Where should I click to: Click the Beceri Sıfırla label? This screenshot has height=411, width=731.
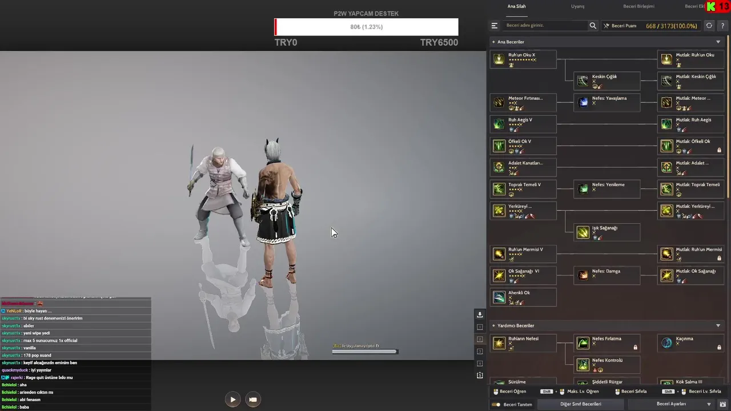633,392
